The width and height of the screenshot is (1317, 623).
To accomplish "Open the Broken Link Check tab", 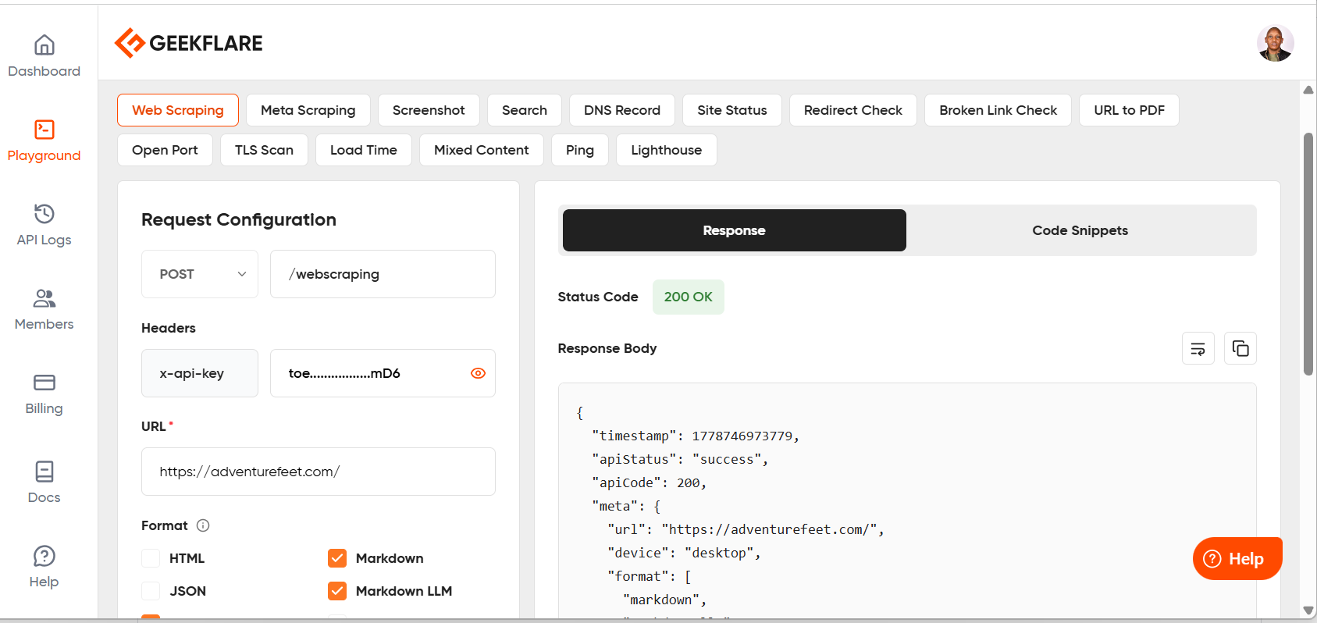I will (998, 110).
